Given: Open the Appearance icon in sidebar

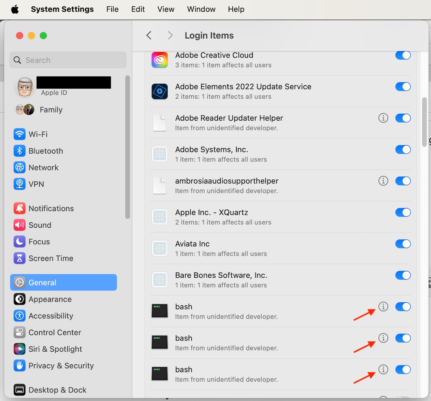Looking at the screenshot, I should (19, 299).
